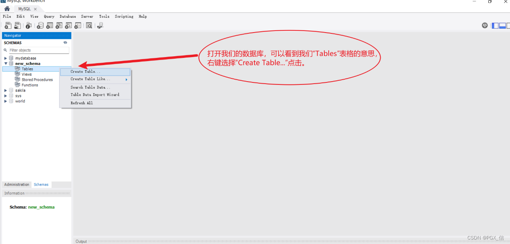Toggle the bottom output panel visibility
Viewport: 510px width, 244px height.
click(502, 25)
